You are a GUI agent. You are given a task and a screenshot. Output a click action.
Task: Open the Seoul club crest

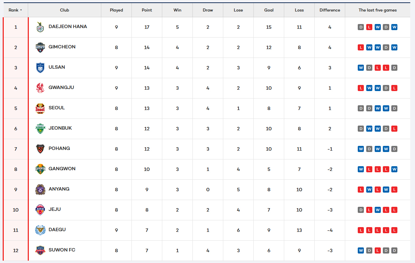pyautogui.click(x=40, y=108)
